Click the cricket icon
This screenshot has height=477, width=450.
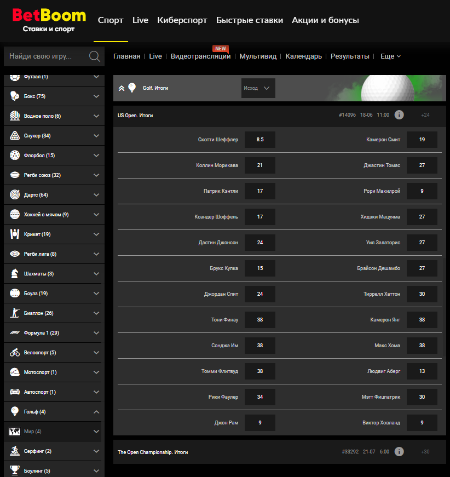click(x=15, y=234)
